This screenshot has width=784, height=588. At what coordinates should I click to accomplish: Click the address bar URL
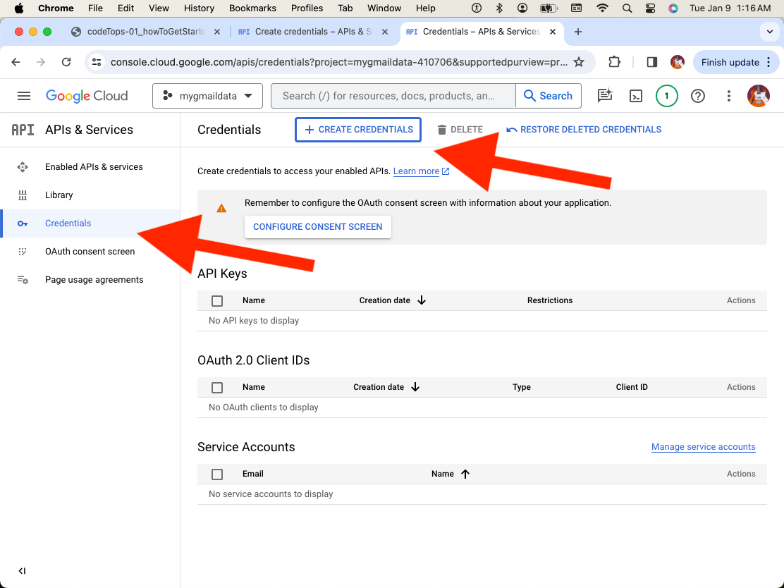pos(338,62)
